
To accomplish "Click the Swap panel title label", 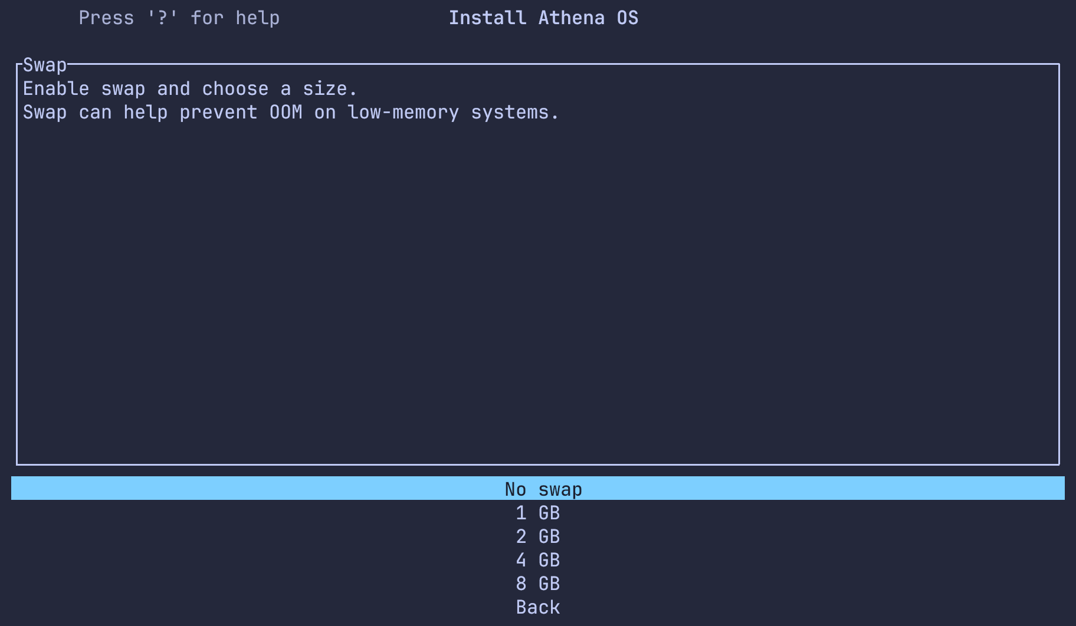I will pos(45,65).
